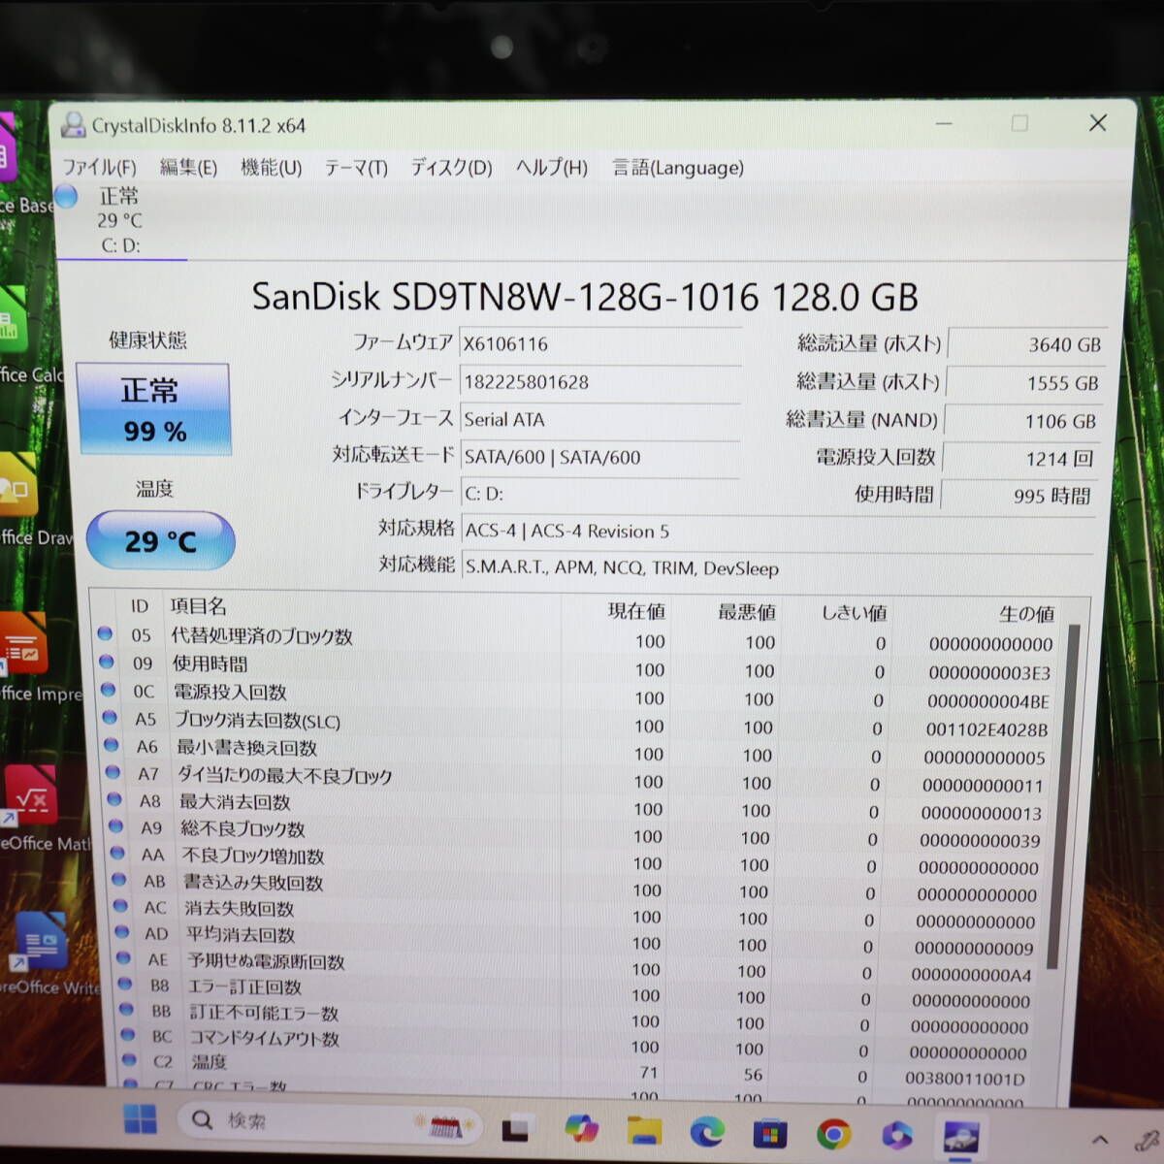1164x1164 pixels.
Task: Click the status orb for row 09
Action: point(106,663)
